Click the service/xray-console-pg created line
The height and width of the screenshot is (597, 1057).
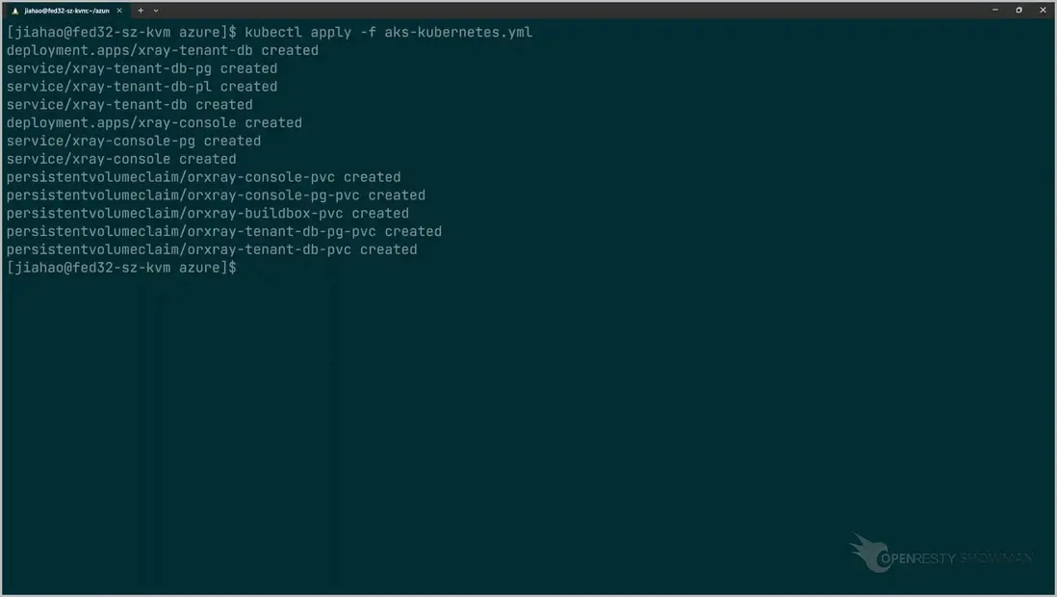134,141
